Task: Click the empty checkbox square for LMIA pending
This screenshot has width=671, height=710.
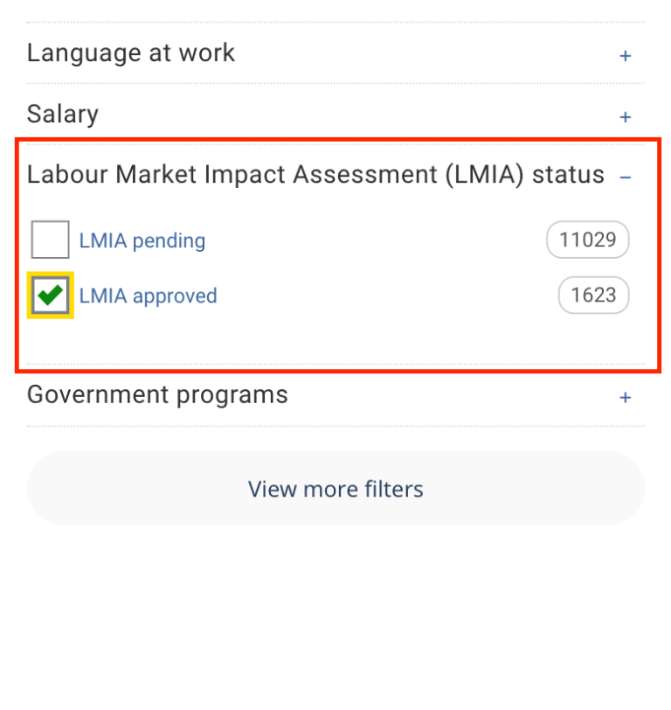Action: [x=50, y=239]
